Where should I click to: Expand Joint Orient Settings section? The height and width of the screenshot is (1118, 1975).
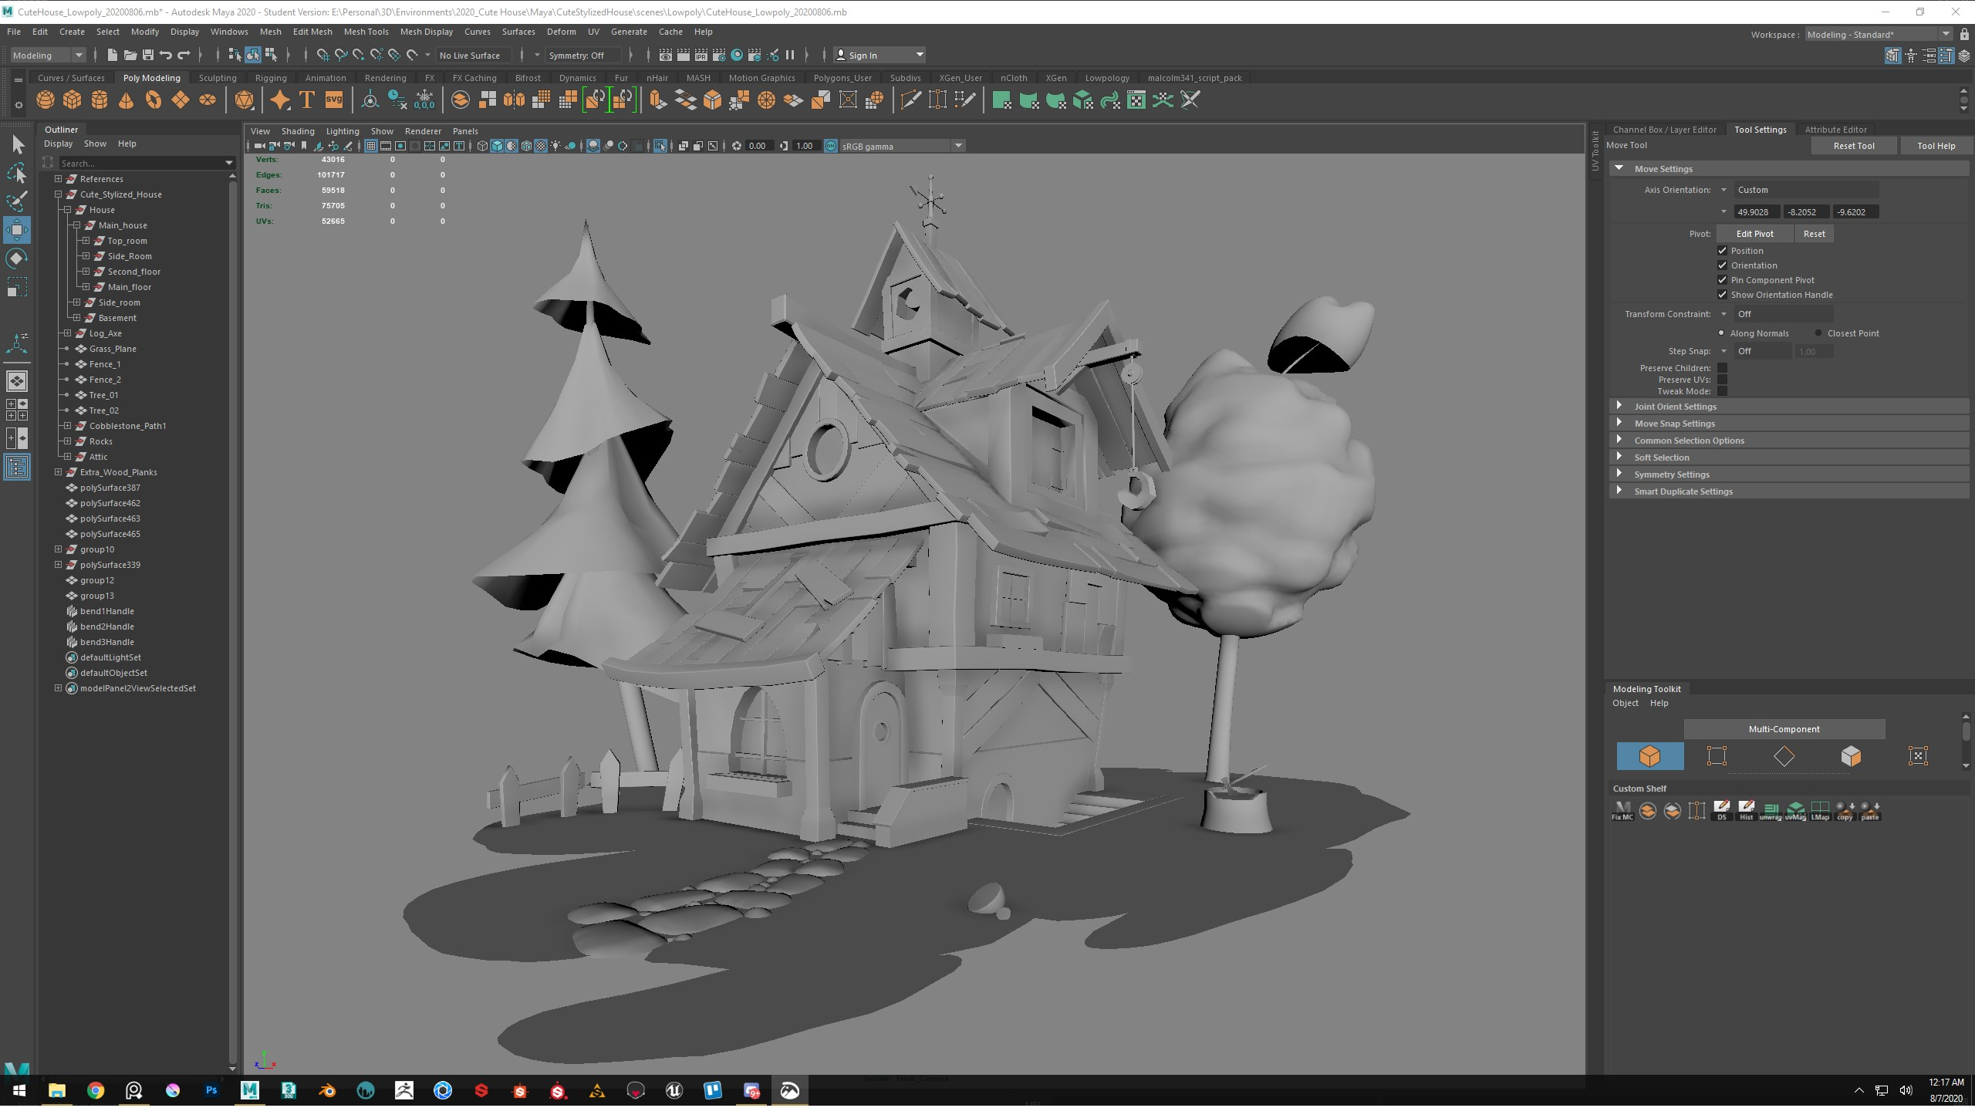[1789, 407]
